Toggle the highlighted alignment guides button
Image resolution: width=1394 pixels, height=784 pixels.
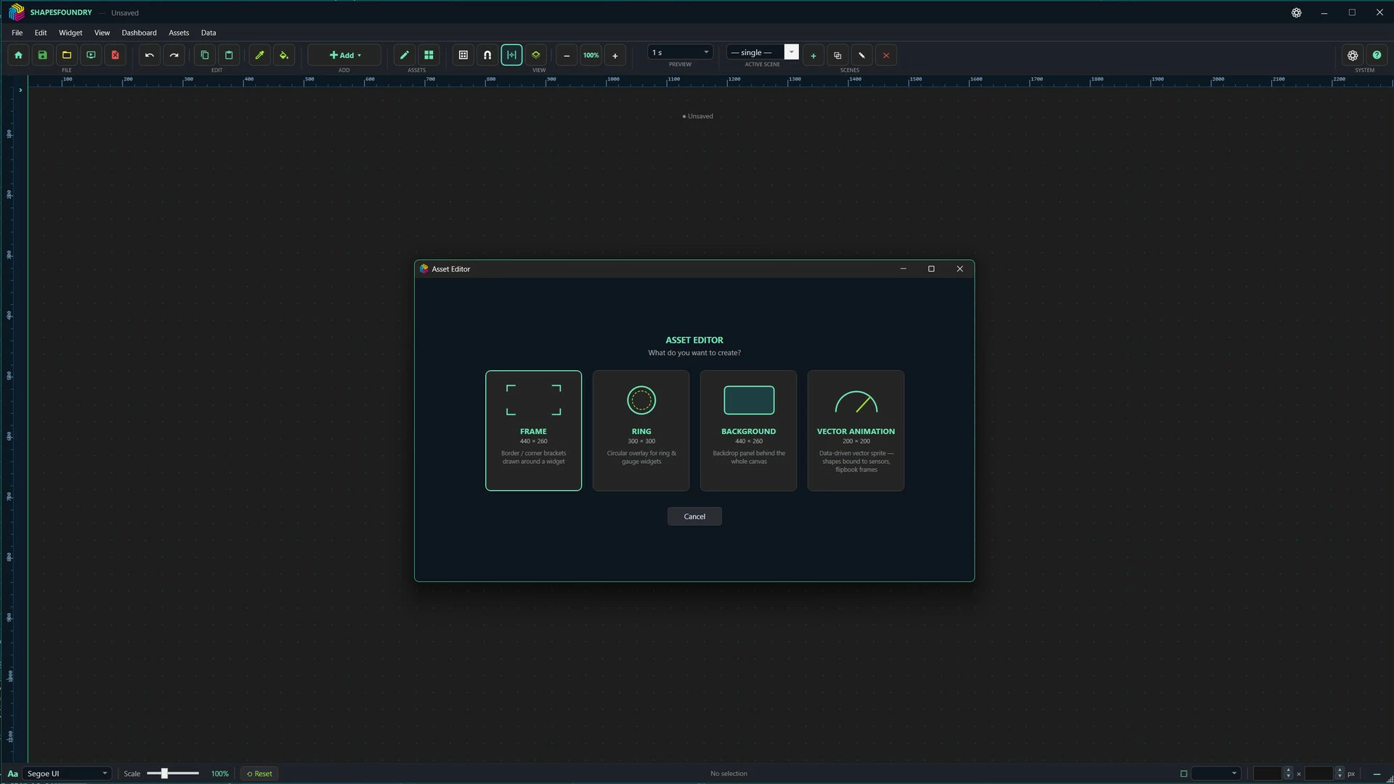click(x=511, y=55)
